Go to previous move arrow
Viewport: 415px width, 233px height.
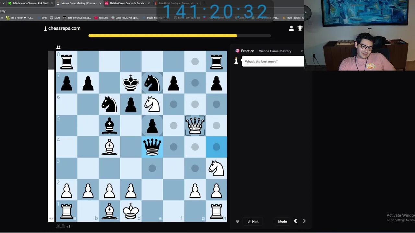pos(295,221)
